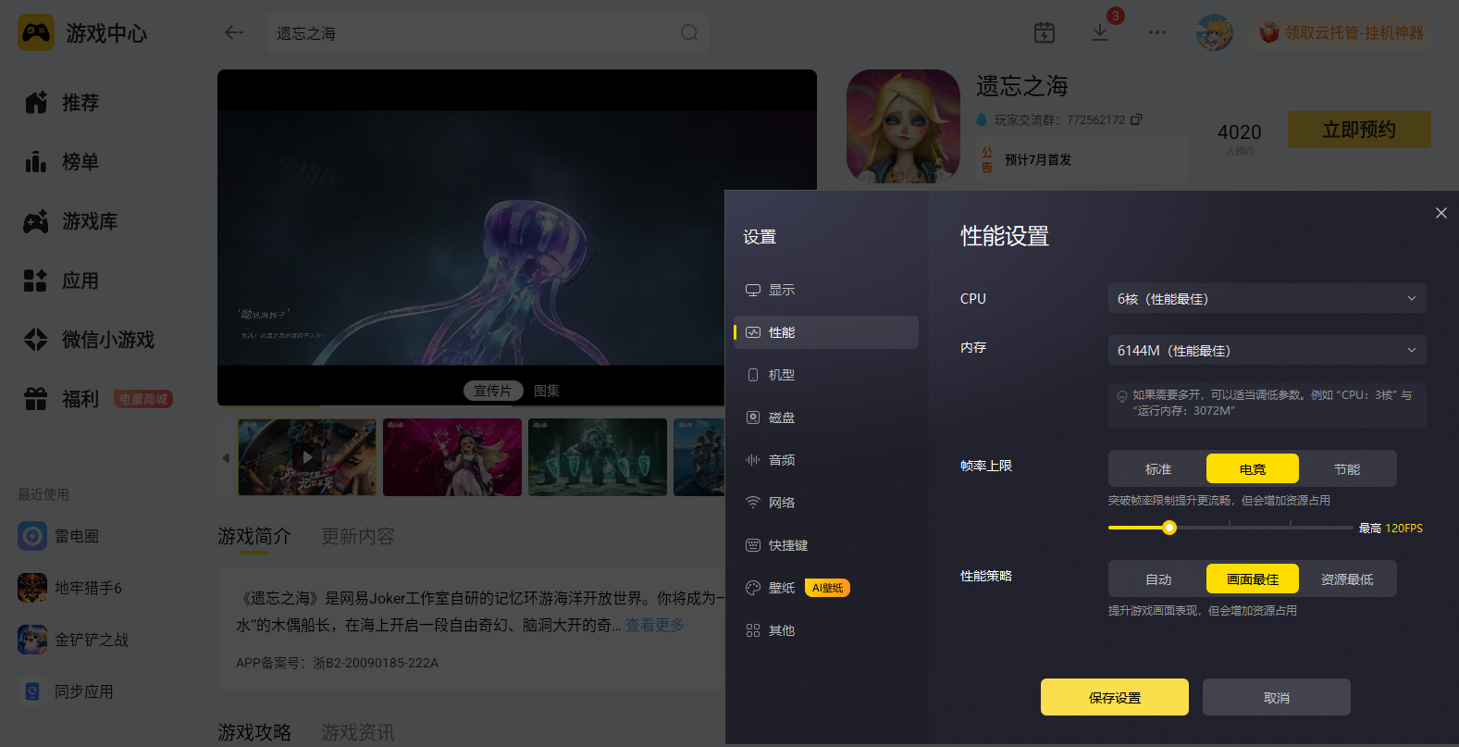Click the 立即预约 reserve button

tap(1359, 130)
